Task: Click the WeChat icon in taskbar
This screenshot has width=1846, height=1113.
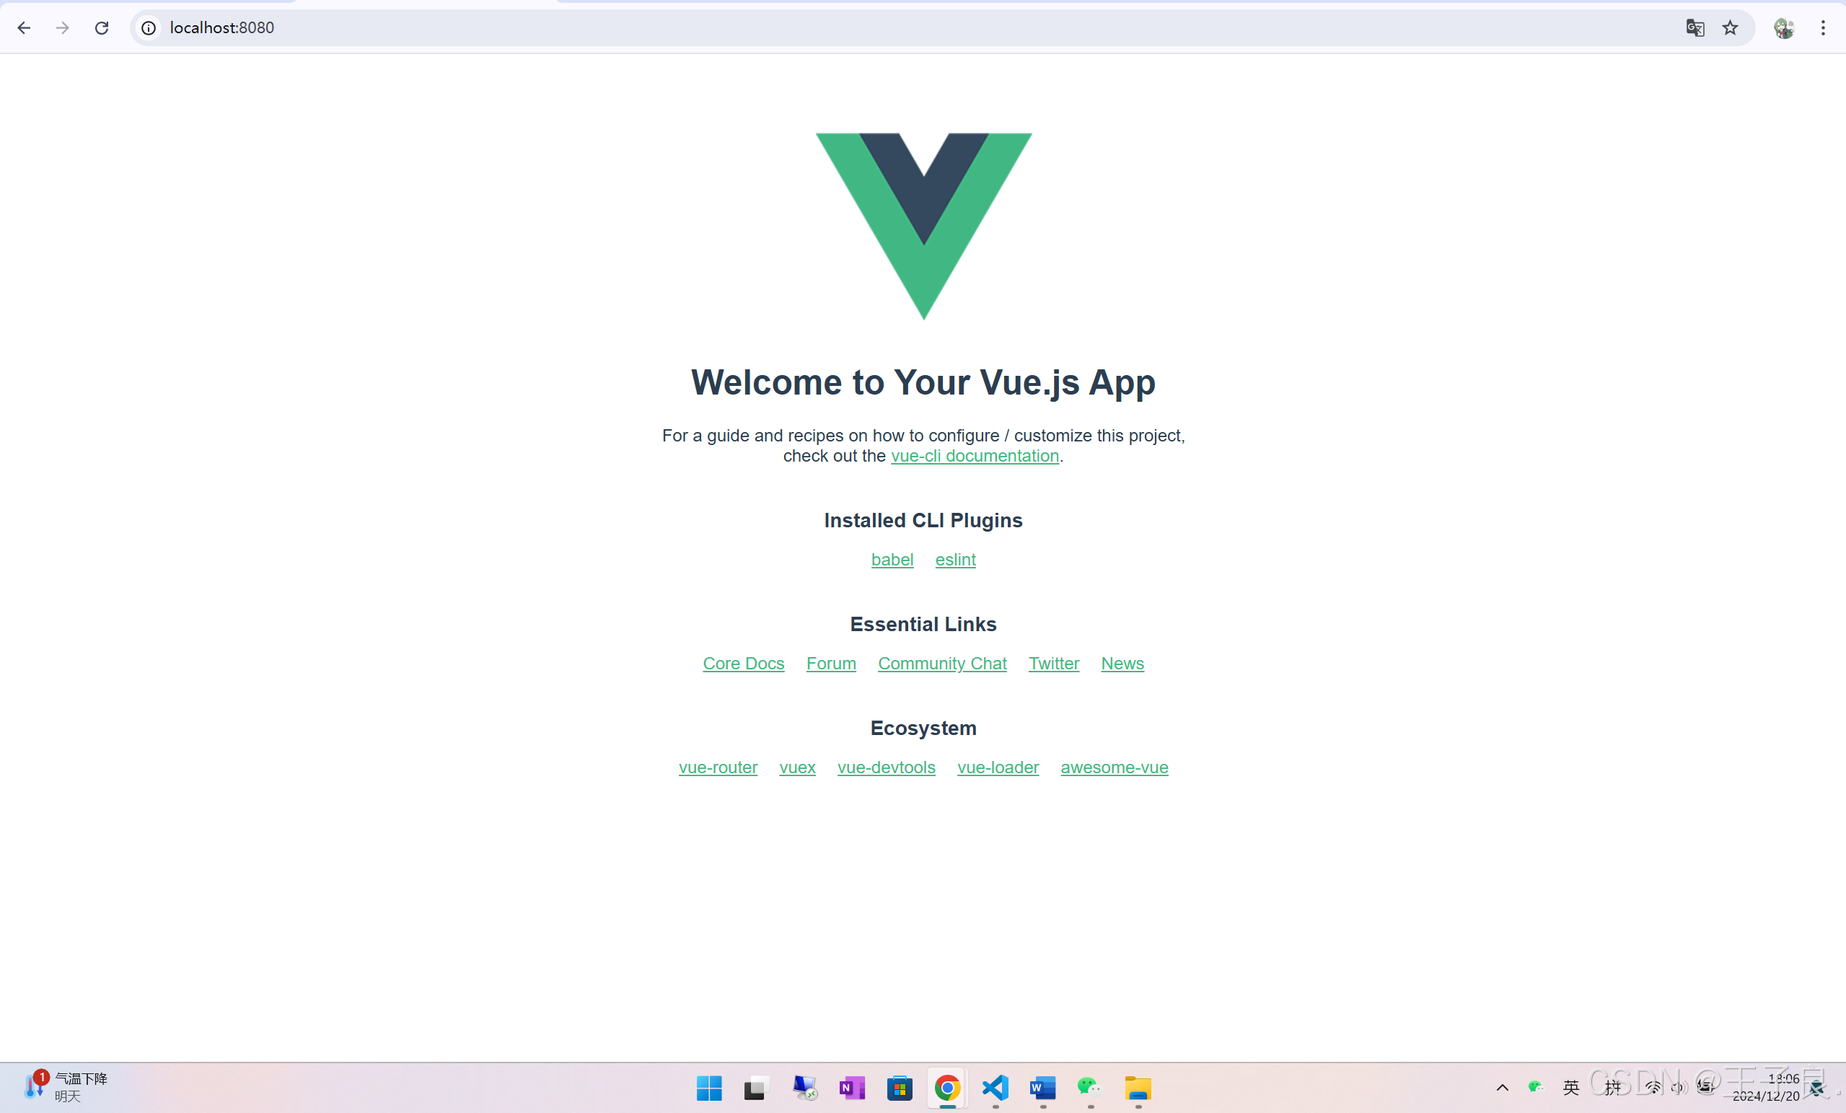Action: [1089, 1086]
